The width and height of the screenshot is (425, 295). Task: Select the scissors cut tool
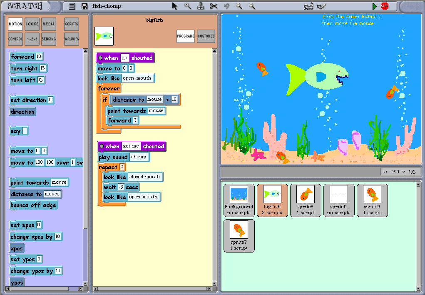click(214, 6)
